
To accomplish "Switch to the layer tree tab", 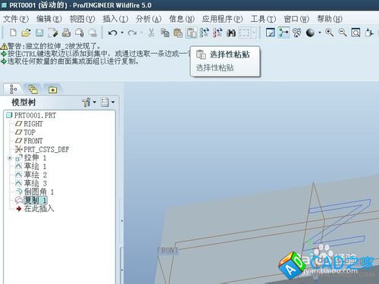I will pyautogui.click(x=33, y=89).
